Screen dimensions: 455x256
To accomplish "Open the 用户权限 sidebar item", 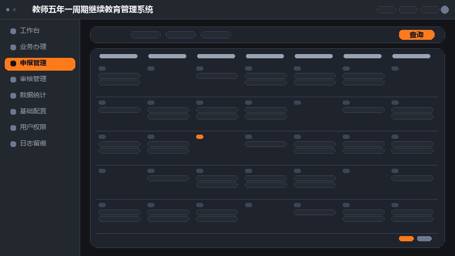I will (x=40, y=127).
